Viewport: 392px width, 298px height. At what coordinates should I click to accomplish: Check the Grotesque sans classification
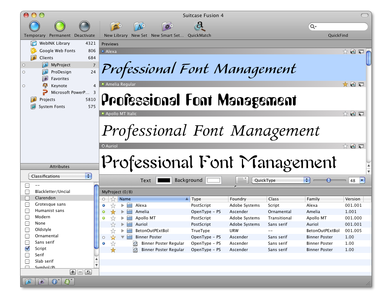pyautogui.click(x=27, y=205)
